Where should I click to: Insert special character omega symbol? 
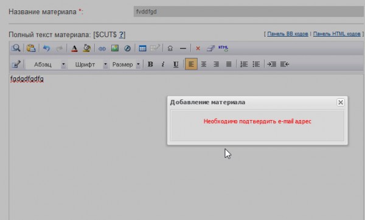(170, 48)
